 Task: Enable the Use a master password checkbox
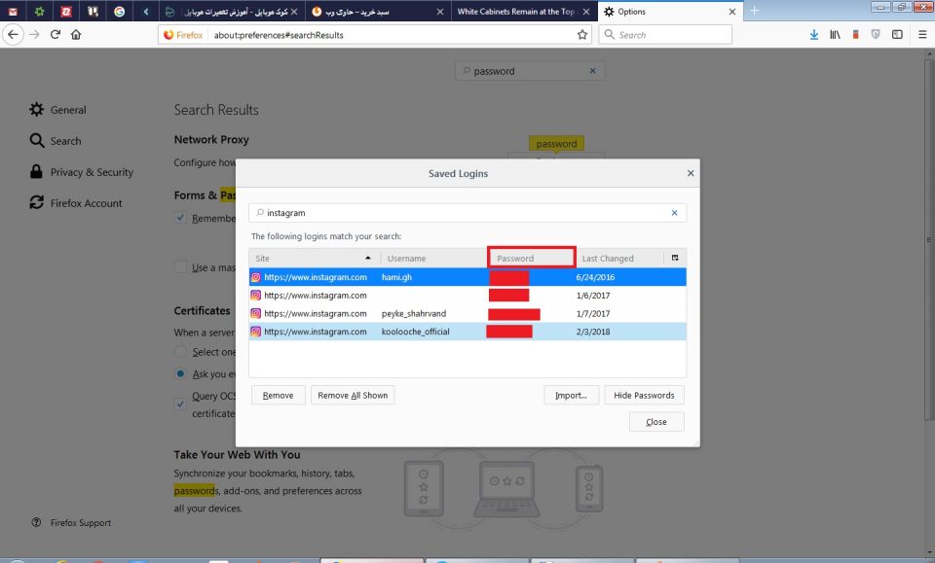[x=180, y=267]
